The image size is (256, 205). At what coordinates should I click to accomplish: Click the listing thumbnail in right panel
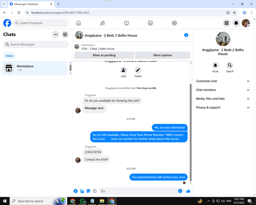pos(223,39)
